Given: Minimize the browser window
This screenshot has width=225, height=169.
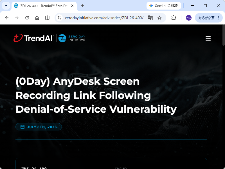Looking at the screenshot, I should (x=192, y=6).
